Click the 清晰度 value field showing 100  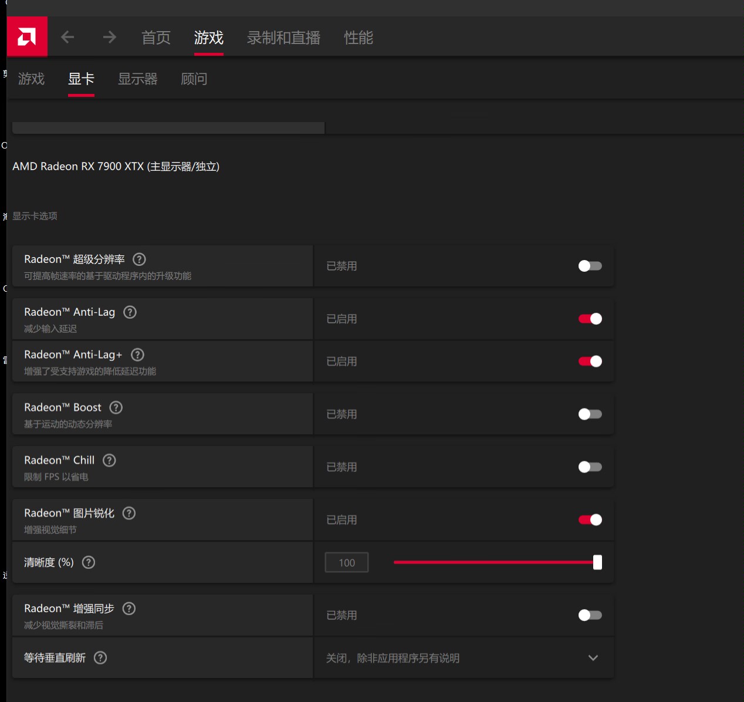click(x=347, y=562)
